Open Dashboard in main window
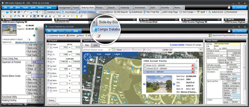The height and width of the screenshot is (107, 249). click(239, 7)
